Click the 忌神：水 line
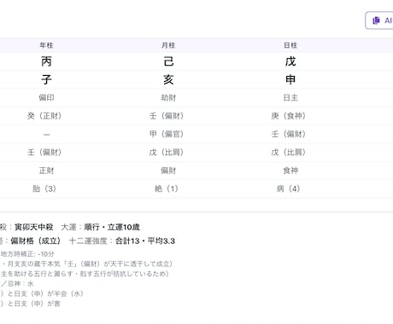 coord(17,284)
